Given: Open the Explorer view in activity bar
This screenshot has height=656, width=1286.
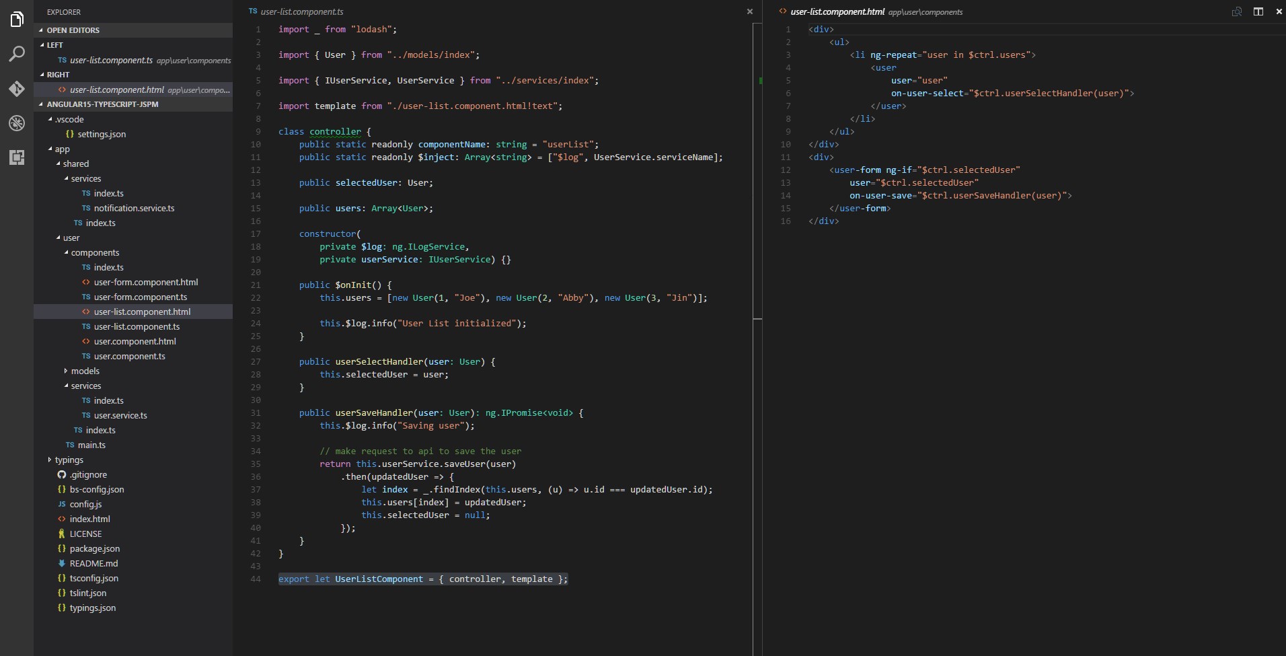Looking at the screenshot, I should pyautogui.click(x=17, y=20).
